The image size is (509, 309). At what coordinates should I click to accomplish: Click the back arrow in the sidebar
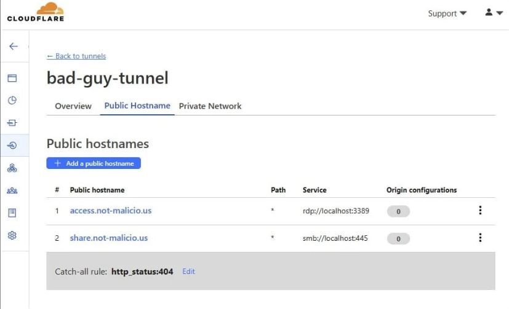pos(14,46)
